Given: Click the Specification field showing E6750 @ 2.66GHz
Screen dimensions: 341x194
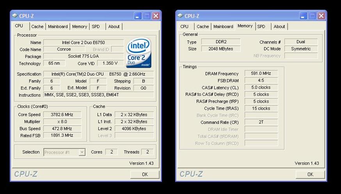Looking at the screenshot, I should [x=99, y=74].
